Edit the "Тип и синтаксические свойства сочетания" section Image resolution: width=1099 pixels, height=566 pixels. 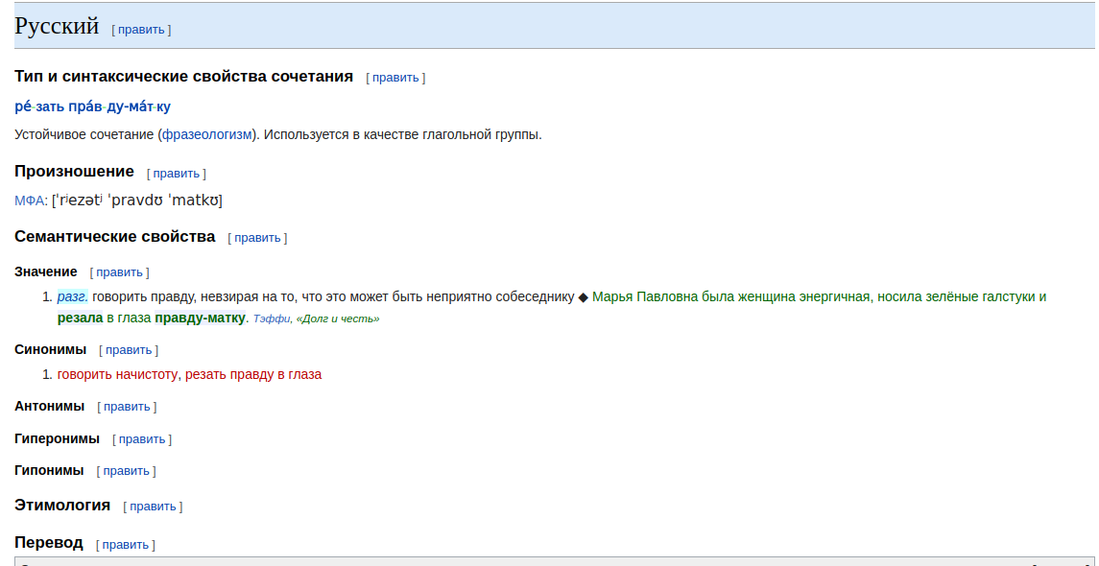point(395,78)
